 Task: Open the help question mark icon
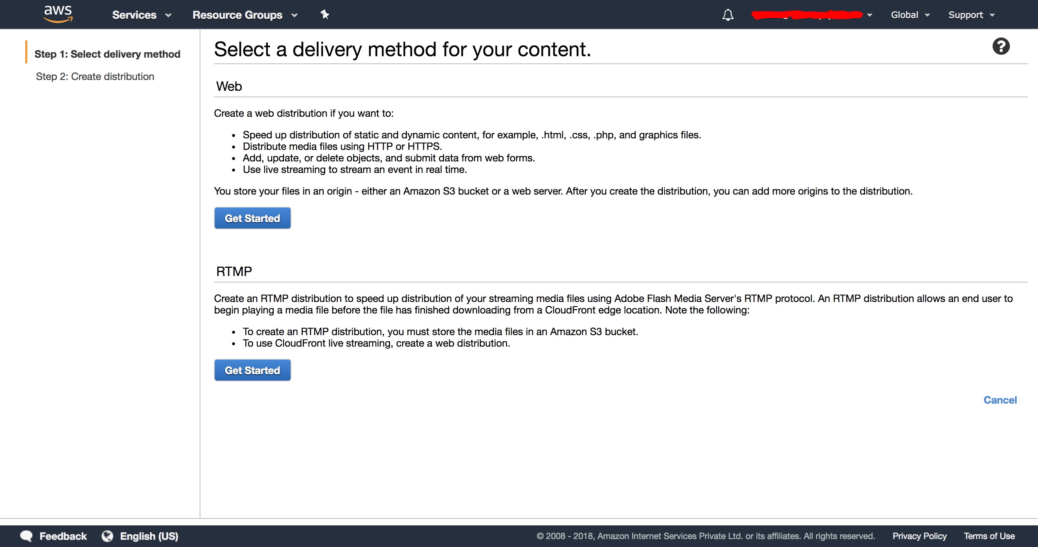point(1001,46)
